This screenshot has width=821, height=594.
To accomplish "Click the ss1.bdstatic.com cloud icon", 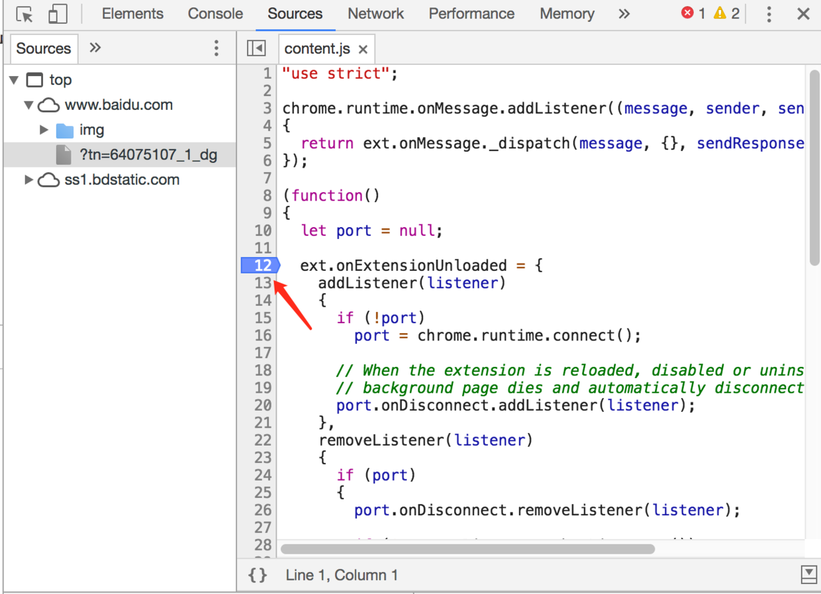I will 48,179.
